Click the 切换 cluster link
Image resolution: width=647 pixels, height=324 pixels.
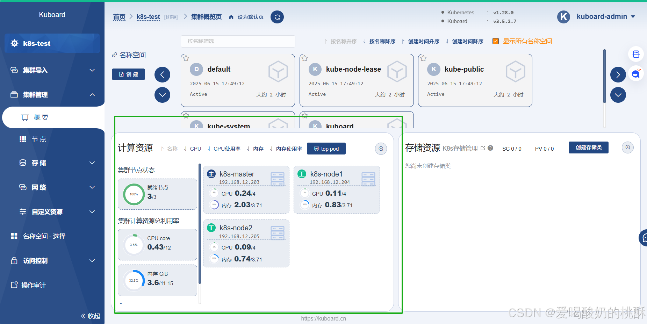[x=171, y=17]
